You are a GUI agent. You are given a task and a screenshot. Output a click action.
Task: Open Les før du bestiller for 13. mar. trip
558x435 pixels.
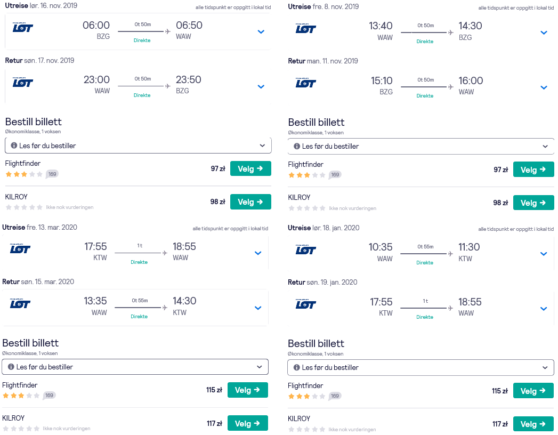click(x=135, y=367)
